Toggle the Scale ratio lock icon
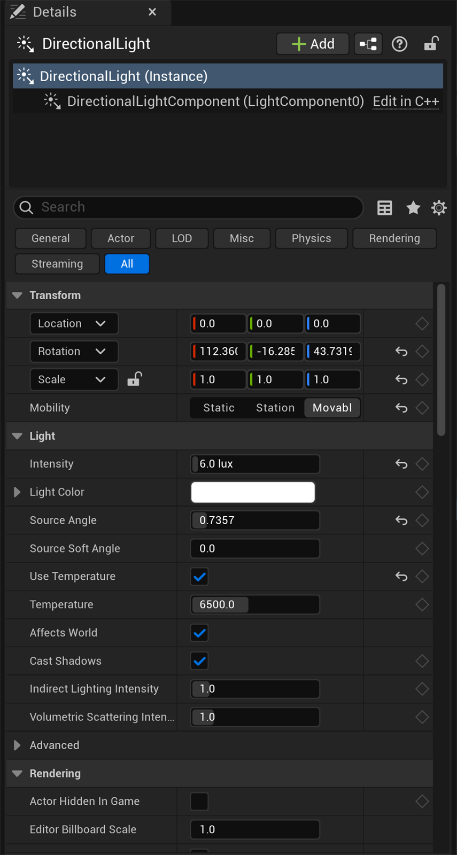457x855 pixels. (134, 379)
